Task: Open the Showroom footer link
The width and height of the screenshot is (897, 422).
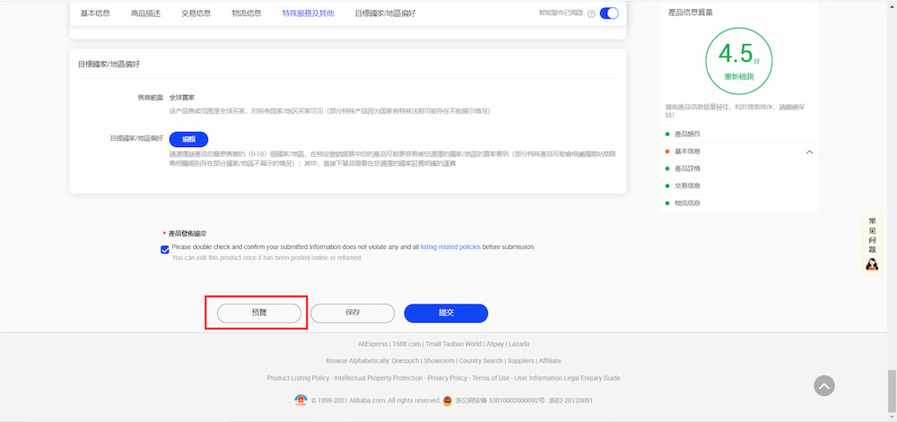Action: coord(440,361)
